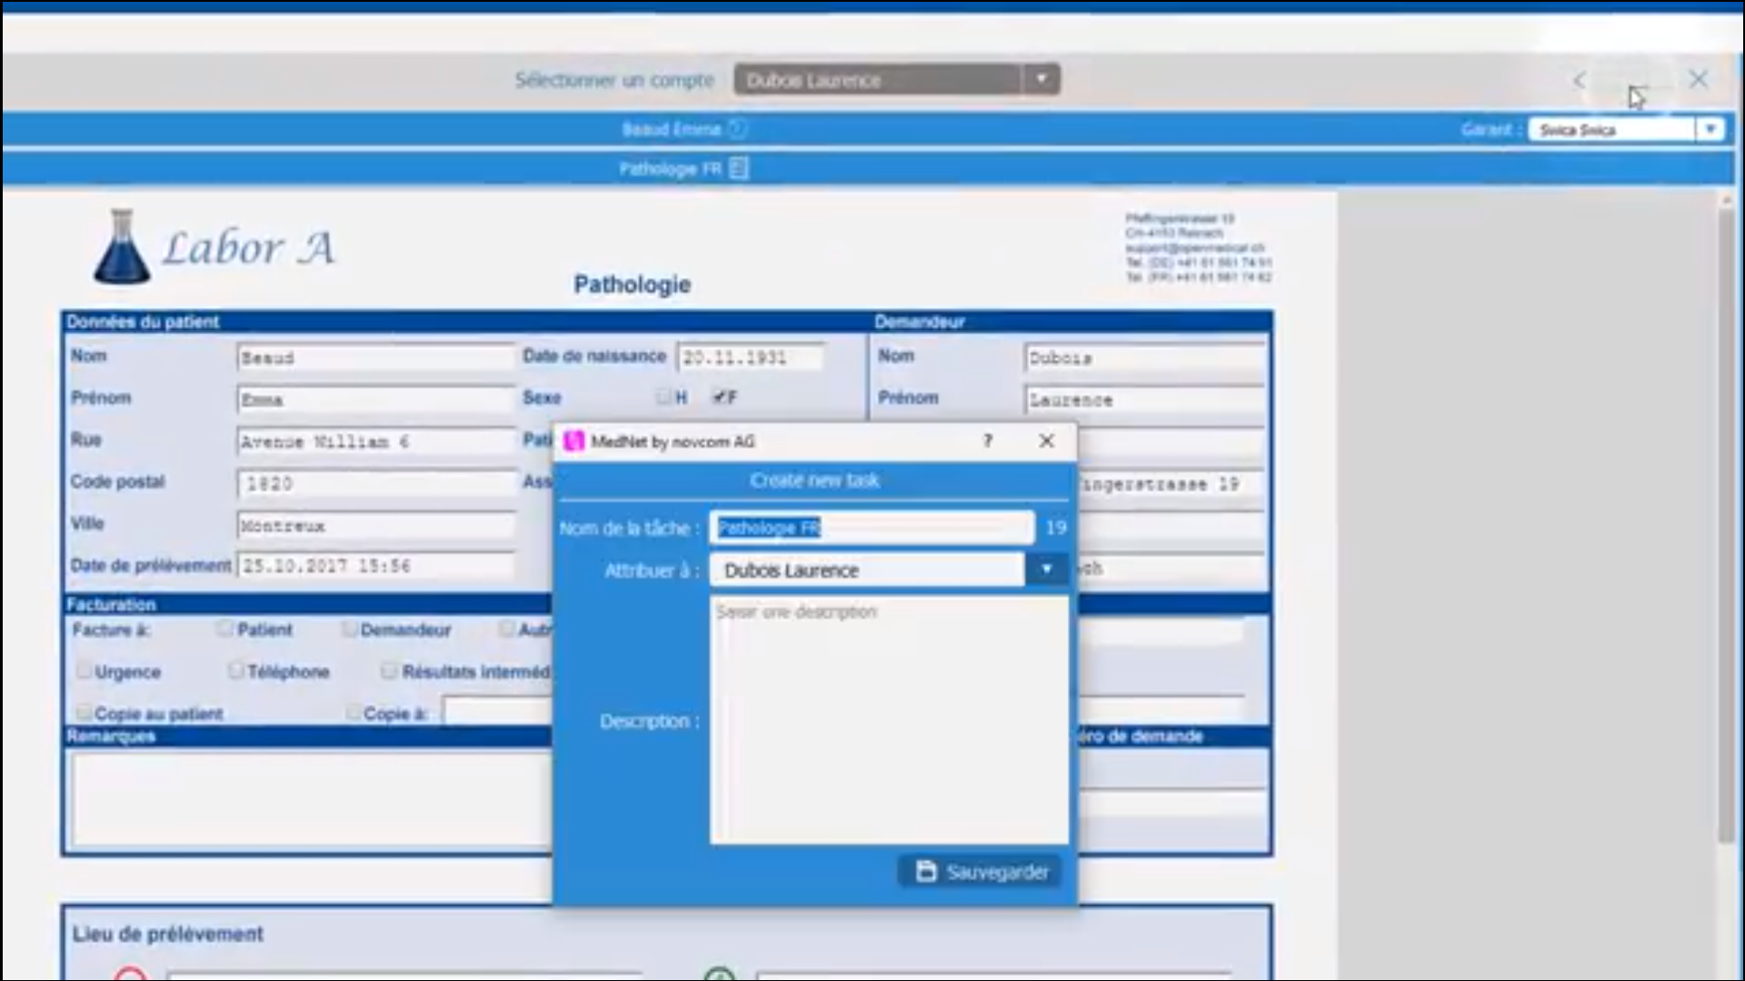Viewport: 1745px width, 981px height.
Task: Enable Copie au patient
Action: (85, 712)
